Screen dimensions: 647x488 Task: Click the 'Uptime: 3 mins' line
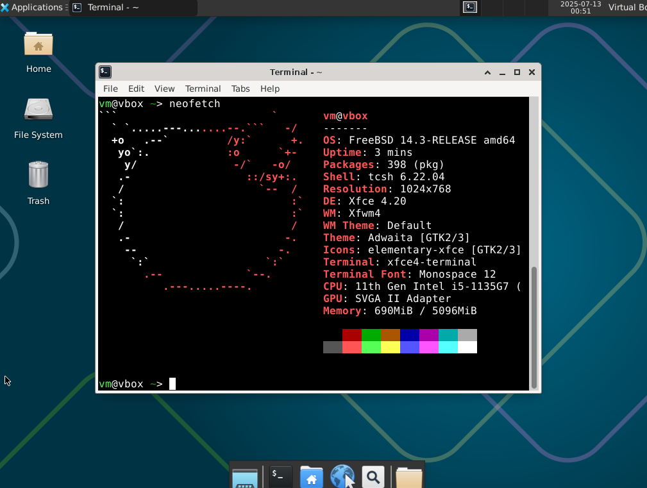click(x=367, y=152)
